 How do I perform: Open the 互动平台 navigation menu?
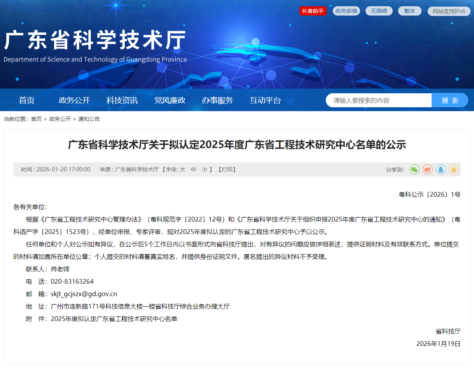[x=265, y=100]
